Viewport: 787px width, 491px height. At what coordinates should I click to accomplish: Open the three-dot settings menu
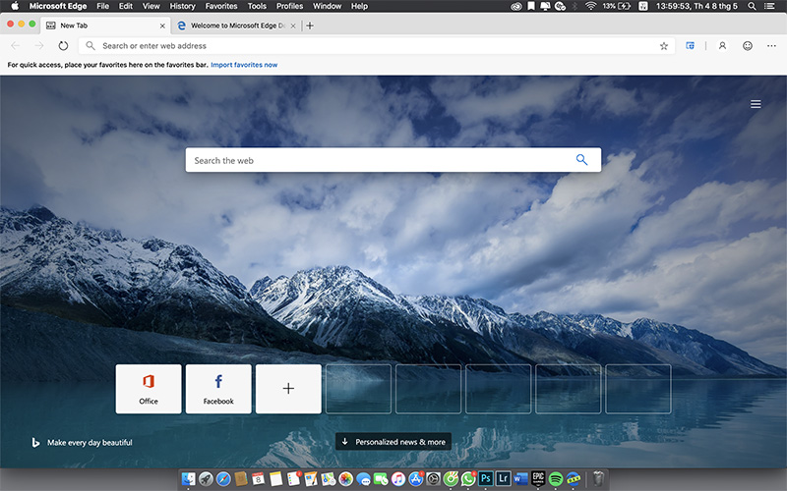click(x=772, y=45)
